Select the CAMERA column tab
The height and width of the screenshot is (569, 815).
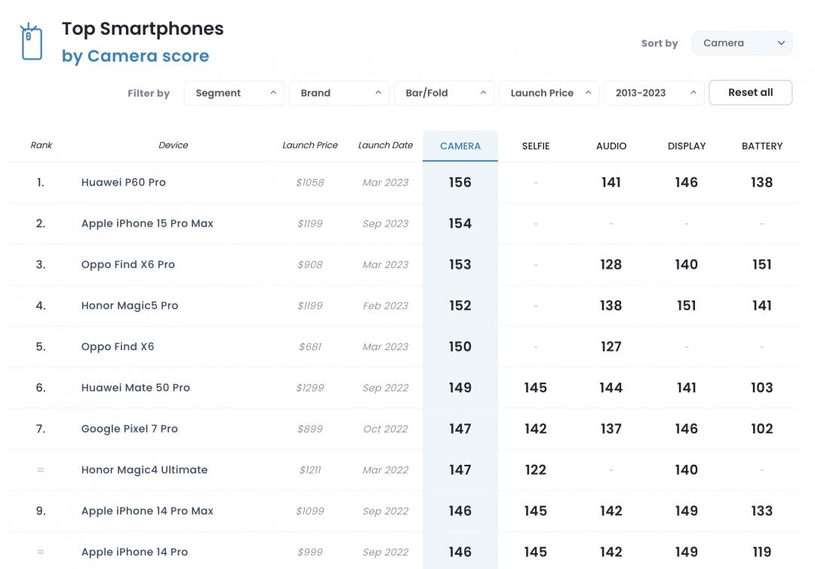460,146
